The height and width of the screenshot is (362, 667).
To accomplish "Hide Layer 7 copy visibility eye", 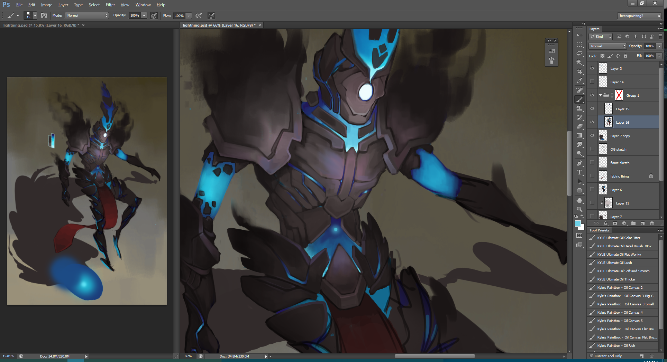I will [x=592, y=136].
